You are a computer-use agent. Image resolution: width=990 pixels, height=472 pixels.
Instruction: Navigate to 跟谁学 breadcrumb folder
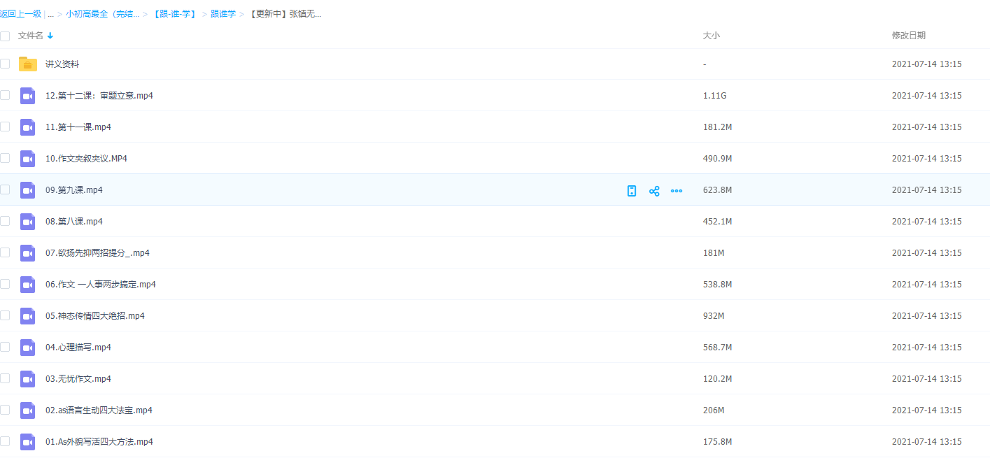coord(223,14)
